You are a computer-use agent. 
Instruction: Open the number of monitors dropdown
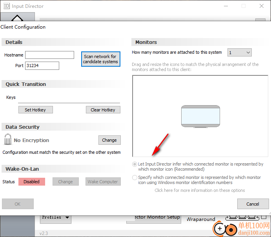[239, 52]
